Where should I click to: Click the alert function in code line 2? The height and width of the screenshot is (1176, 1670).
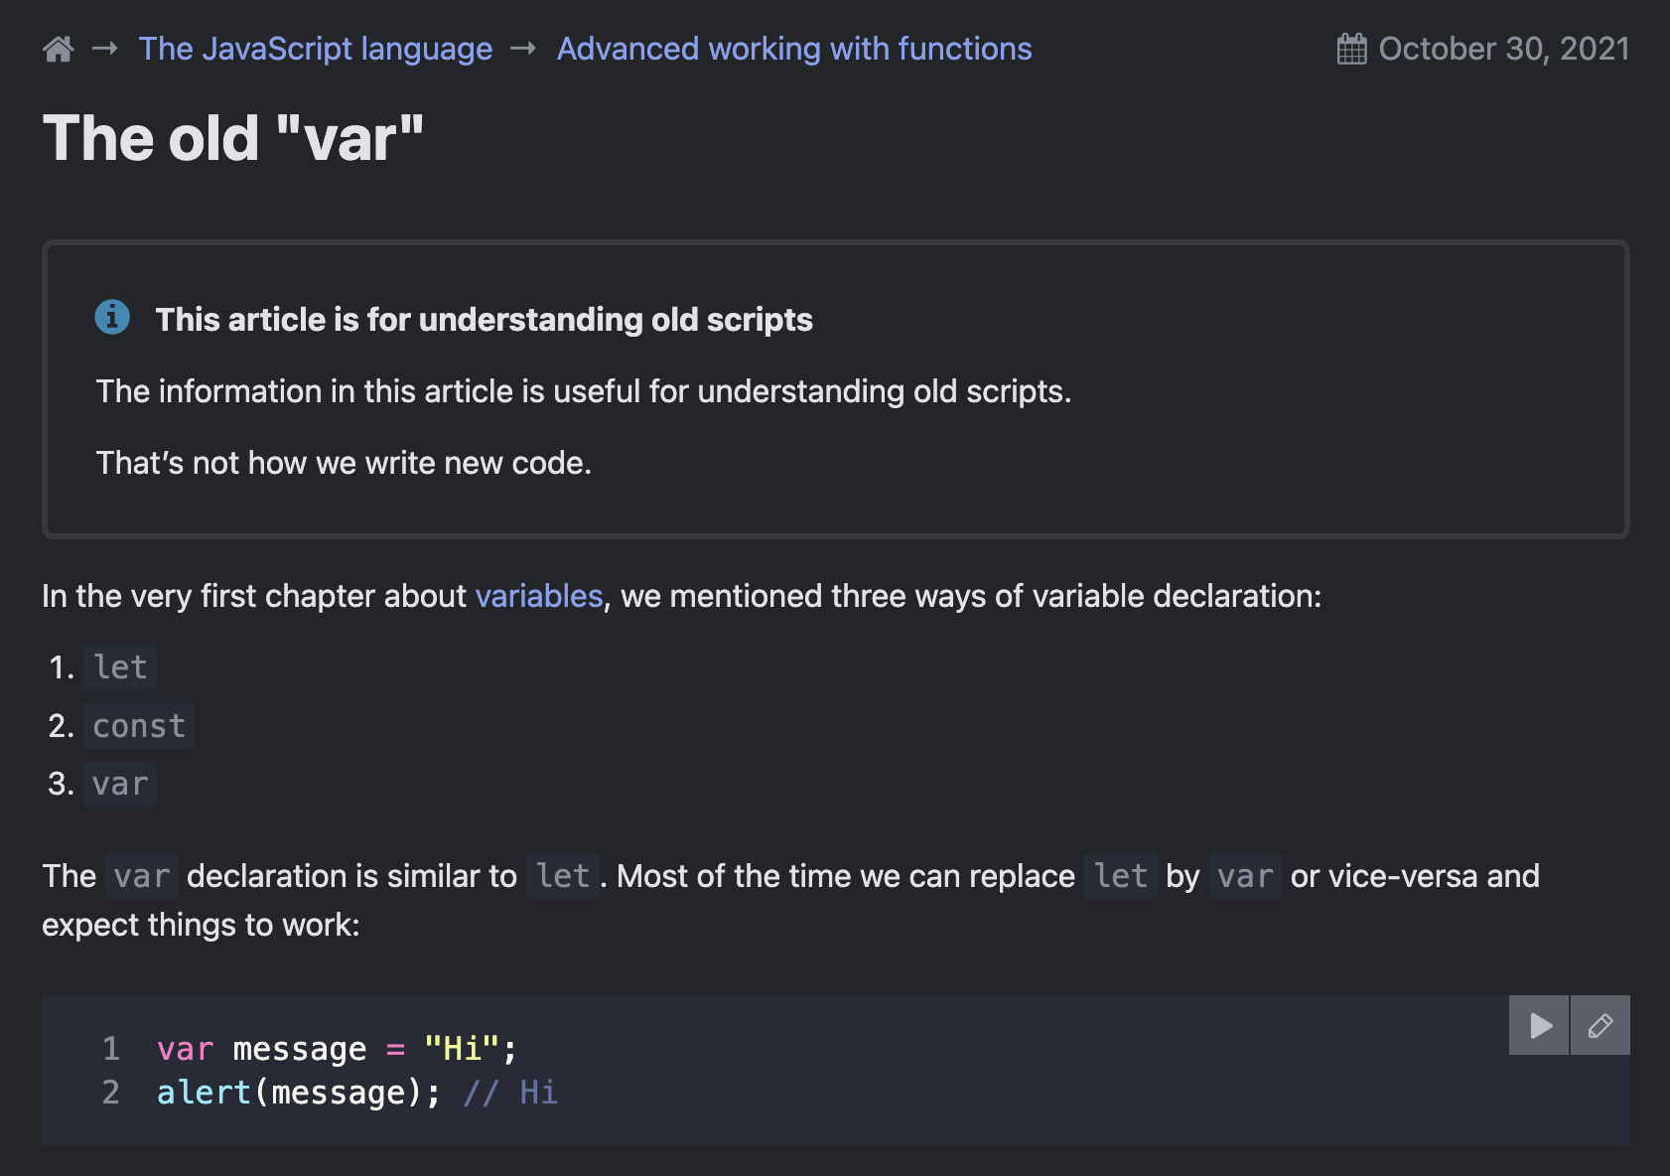pos(204,1093)
